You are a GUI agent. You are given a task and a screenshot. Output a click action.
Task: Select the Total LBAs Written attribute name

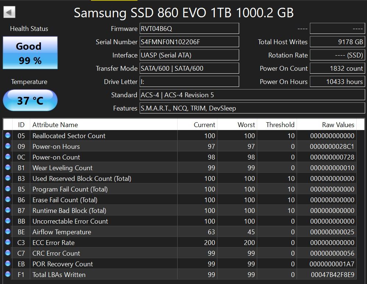point(59,275)
